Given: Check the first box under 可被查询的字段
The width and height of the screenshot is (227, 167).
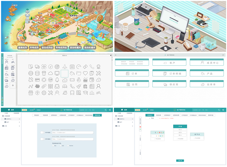Looking at the screenshot, I should (x=53, y=146).
